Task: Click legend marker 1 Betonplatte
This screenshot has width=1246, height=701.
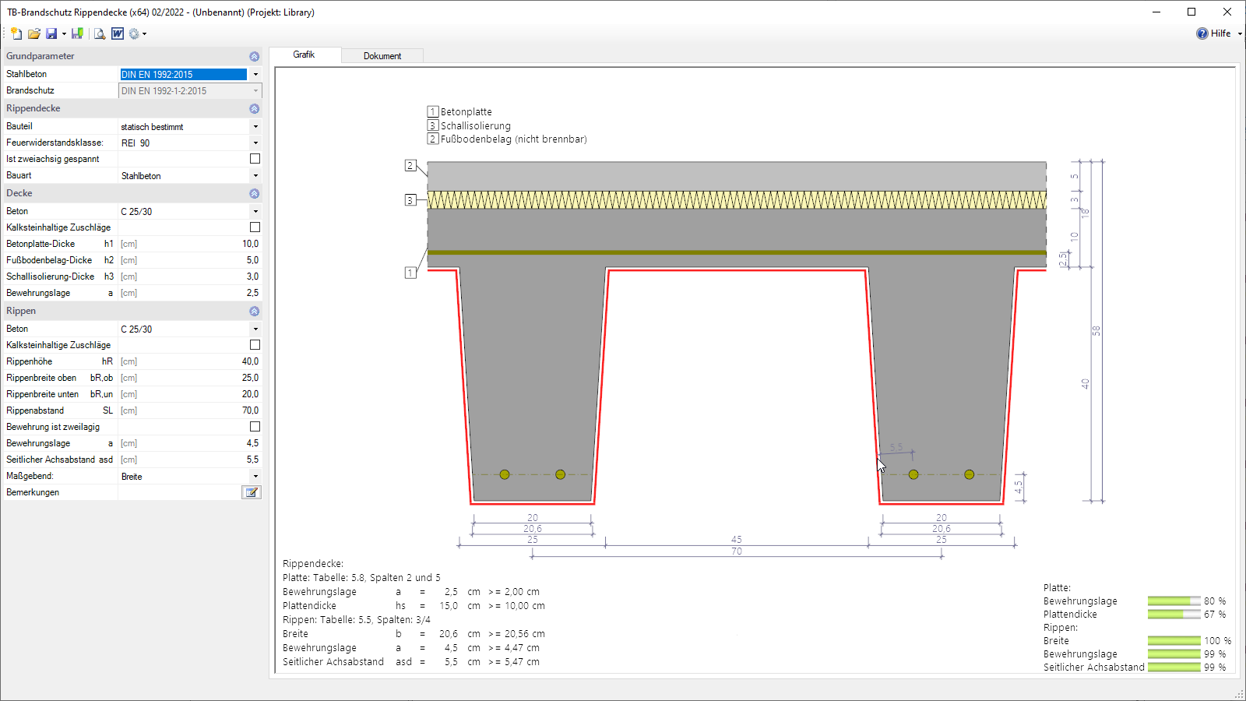Action: tap(433, 111)
